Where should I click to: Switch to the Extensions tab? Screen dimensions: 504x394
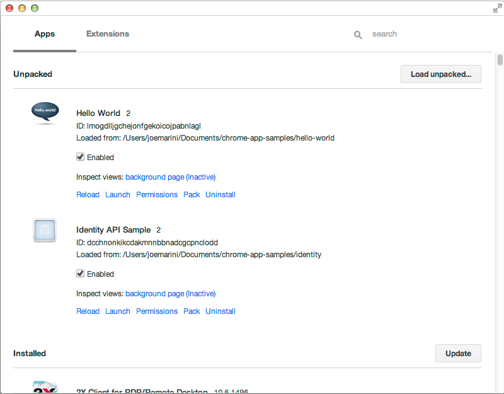[x=108, y=34]
